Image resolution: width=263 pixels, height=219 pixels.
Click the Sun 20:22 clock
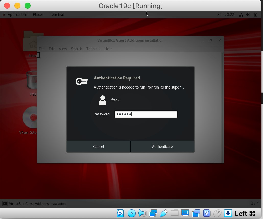(225, 15)
